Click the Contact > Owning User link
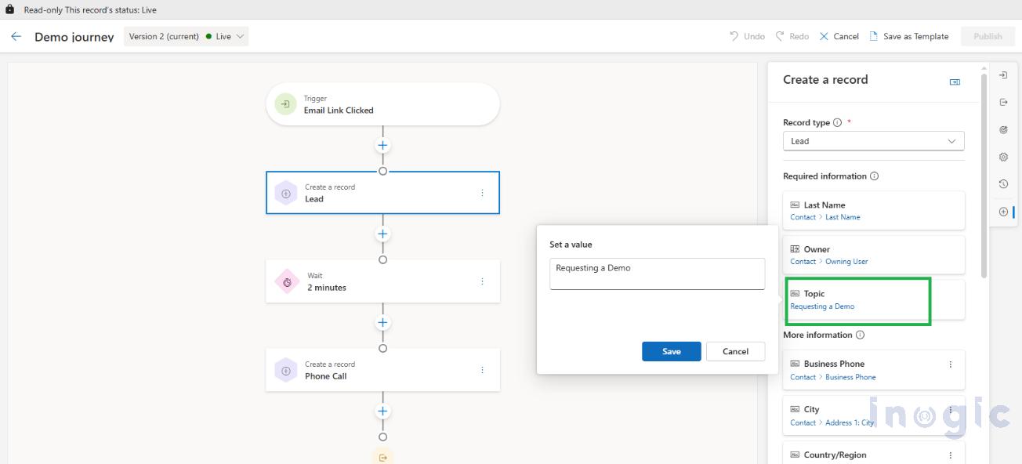 coord(828,262)
